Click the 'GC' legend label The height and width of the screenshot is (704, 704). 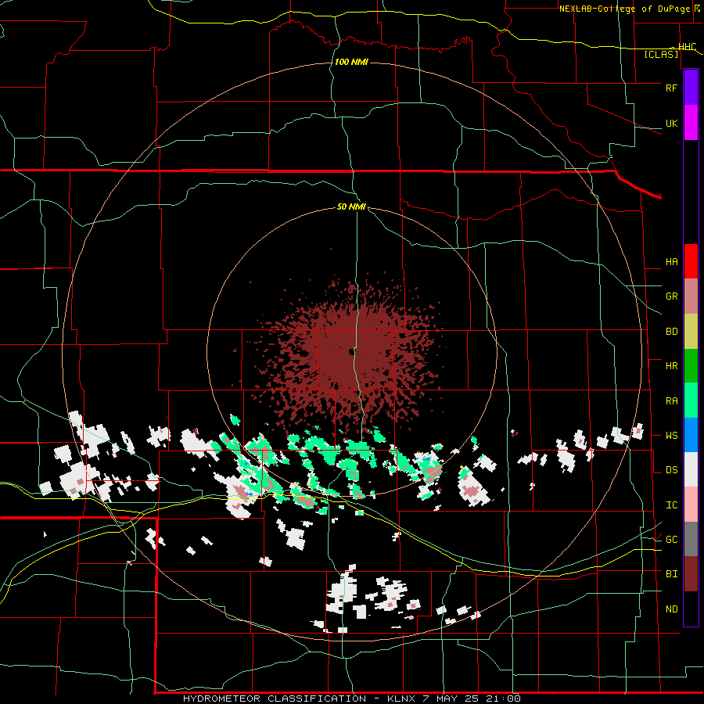(671, 540)
